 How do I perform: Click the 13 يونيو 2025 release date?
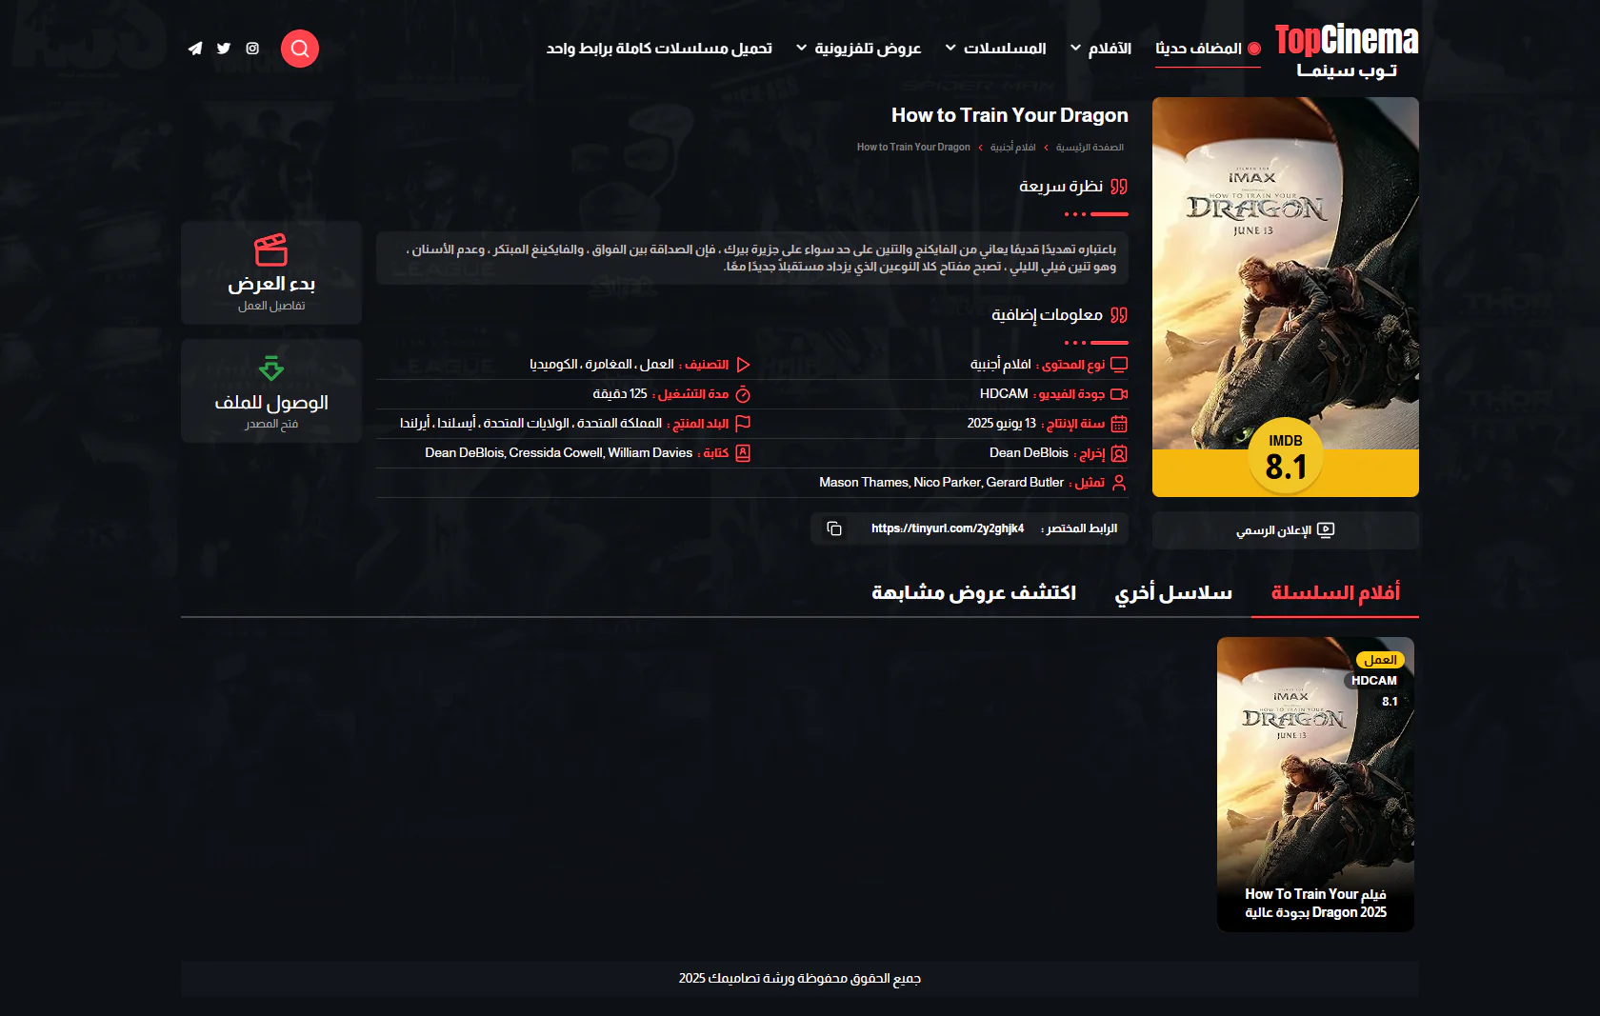[x=1002, y=424]
